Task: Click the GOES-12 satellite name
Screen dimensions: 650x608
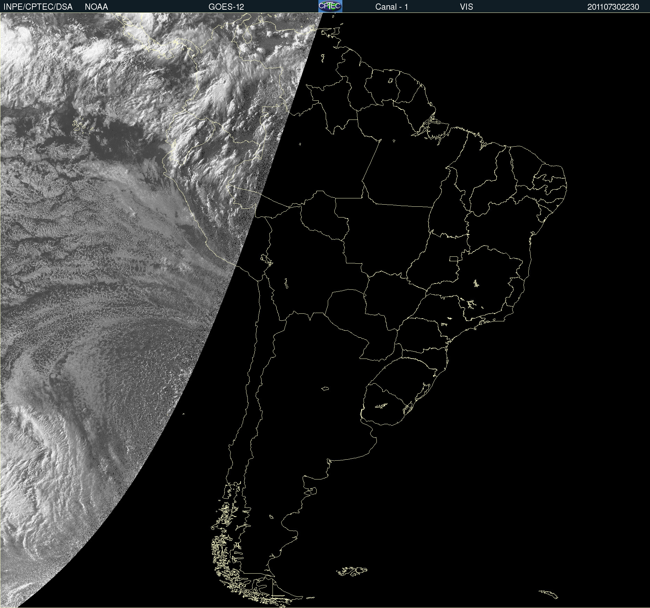Action: point(226,7)
